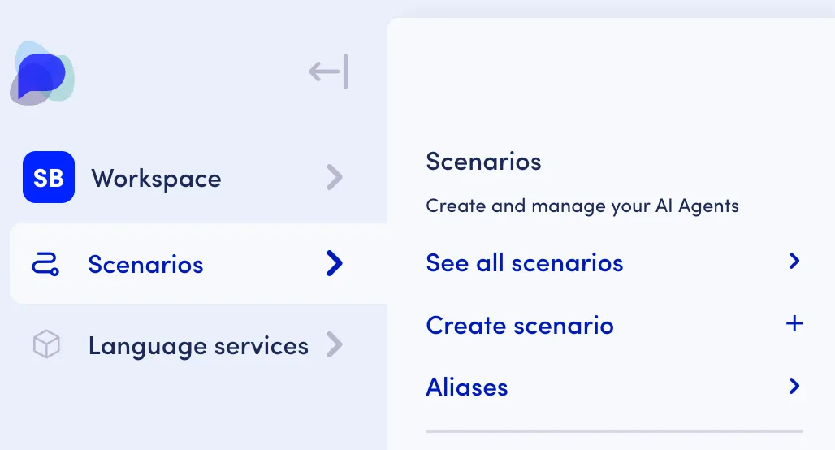This screenshot has width=835, height=450.
Task: Collapse the sidebar with the arrow-bar icon
Action: 328,71
